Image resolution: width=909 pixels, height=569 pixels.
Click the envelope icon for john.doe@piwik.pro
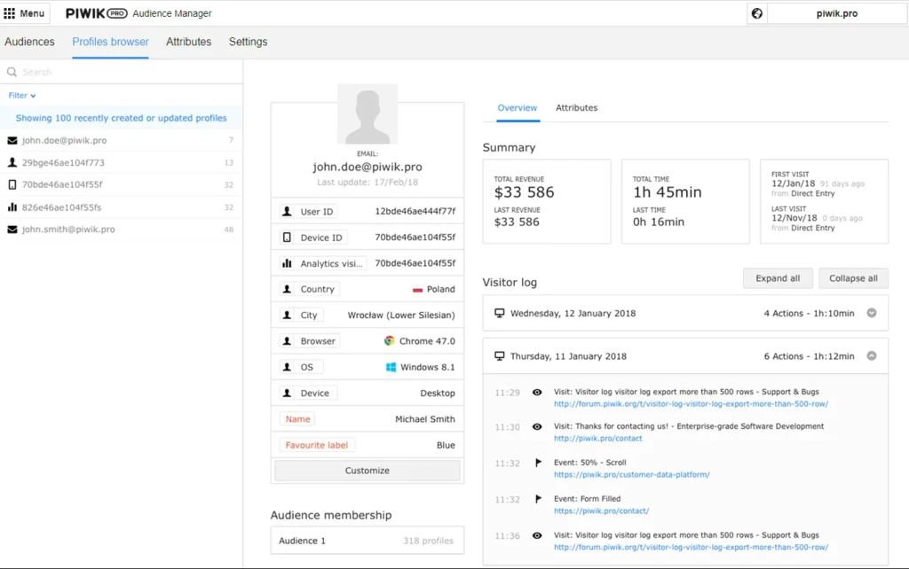12,141
